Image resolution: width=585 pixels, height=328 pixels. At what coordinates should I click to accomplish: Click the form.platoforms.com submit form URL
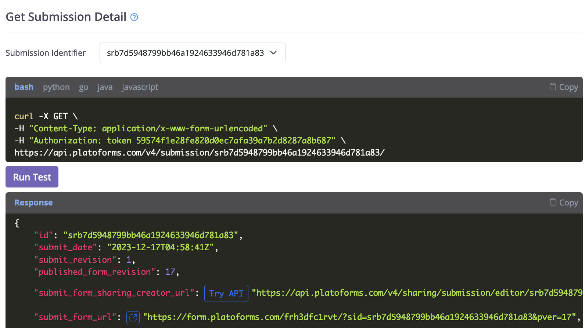point(359,317)
